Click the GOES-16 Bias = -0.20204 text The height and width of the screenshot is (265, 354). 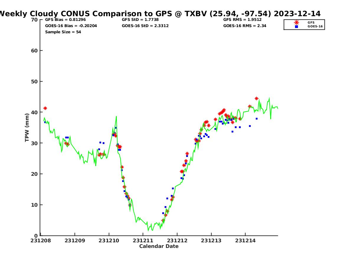pyautogui.click(x=71, y=26)
